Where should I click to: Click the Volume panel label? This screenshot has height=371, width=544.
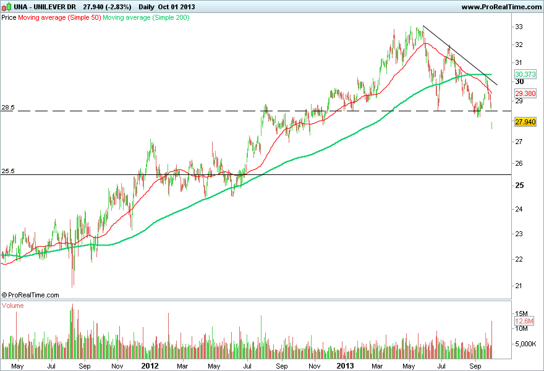point(13,305)
